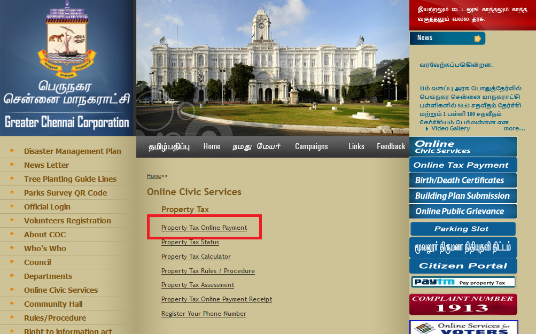536x334 pixels.
Task: Open the Citizen Portal
Action: pyautogui.click(x=463, y=266)
